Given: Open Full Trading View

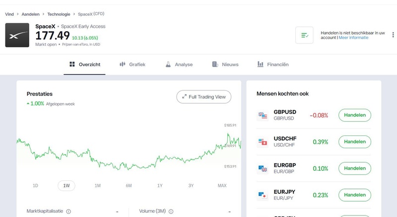Looking at the screenshot, I should point(204,97).
